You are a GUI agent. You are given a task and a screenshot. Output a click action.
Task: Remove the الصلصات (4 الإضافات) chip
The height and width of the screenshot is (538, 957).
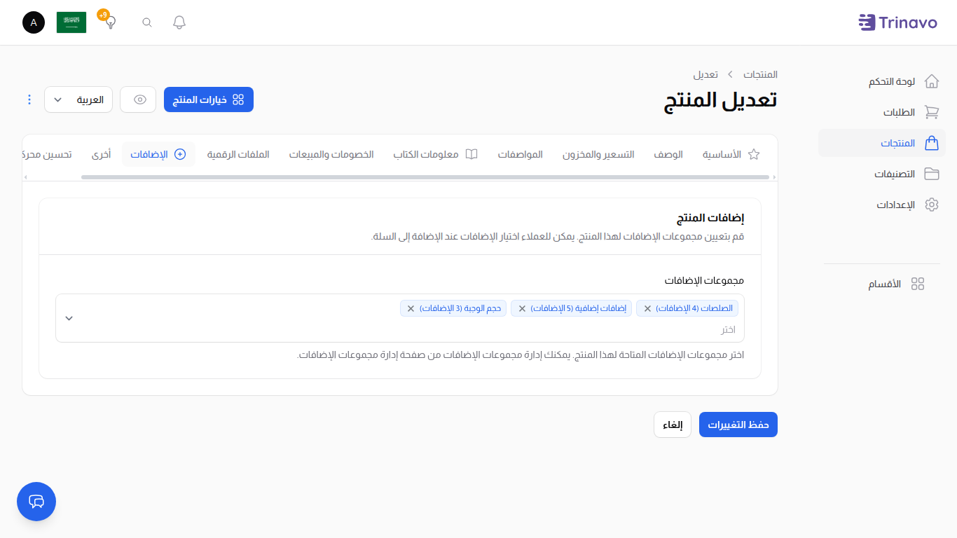click(x=648, y=308)
